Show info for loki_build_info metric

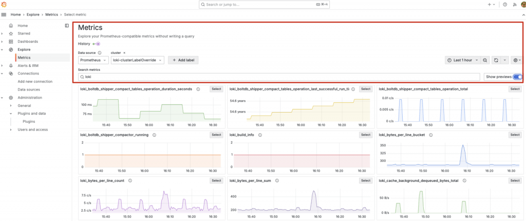[260, 135]
